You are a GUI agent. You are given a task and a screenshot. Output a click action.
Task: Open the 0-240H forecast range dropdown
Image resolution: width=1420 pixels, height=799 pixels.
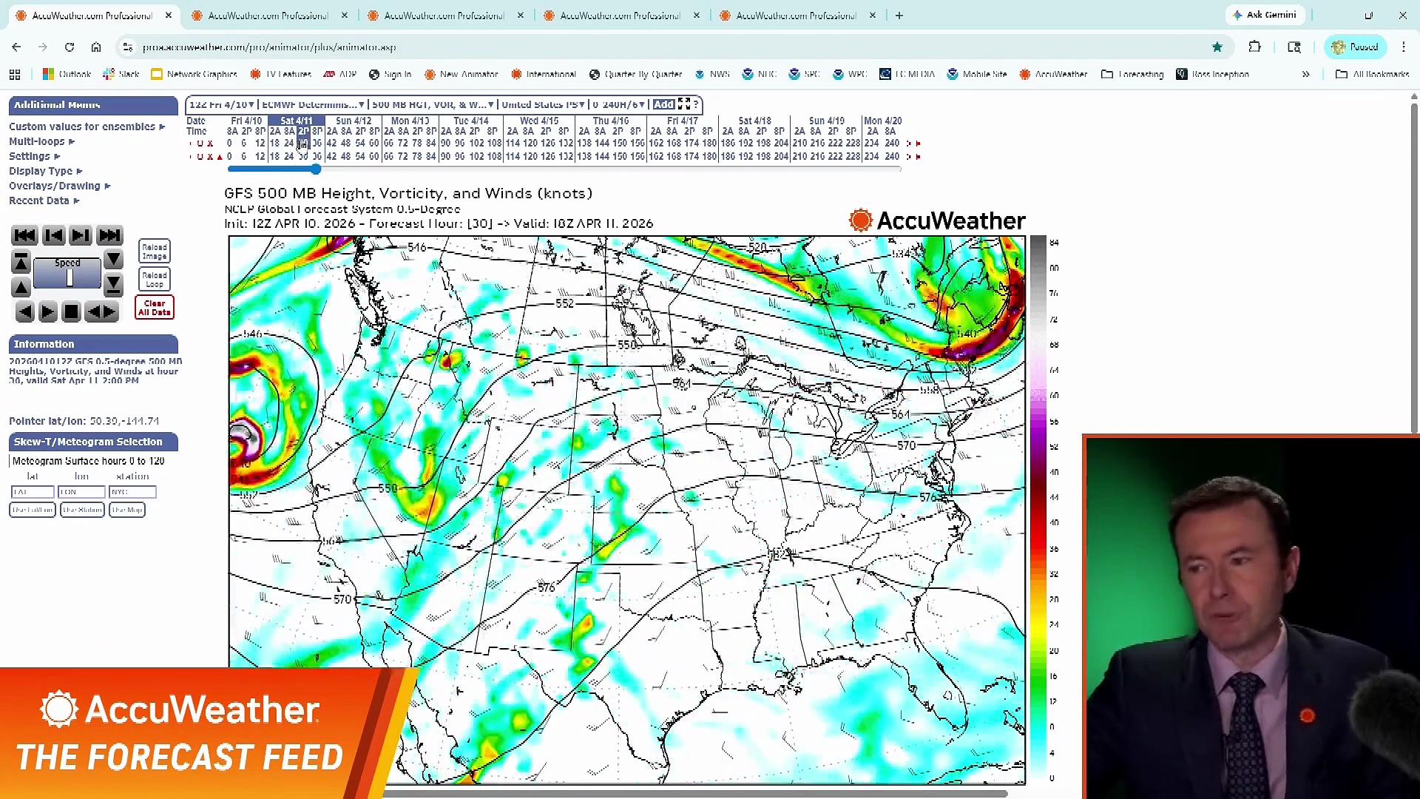(x=619, y=104)
